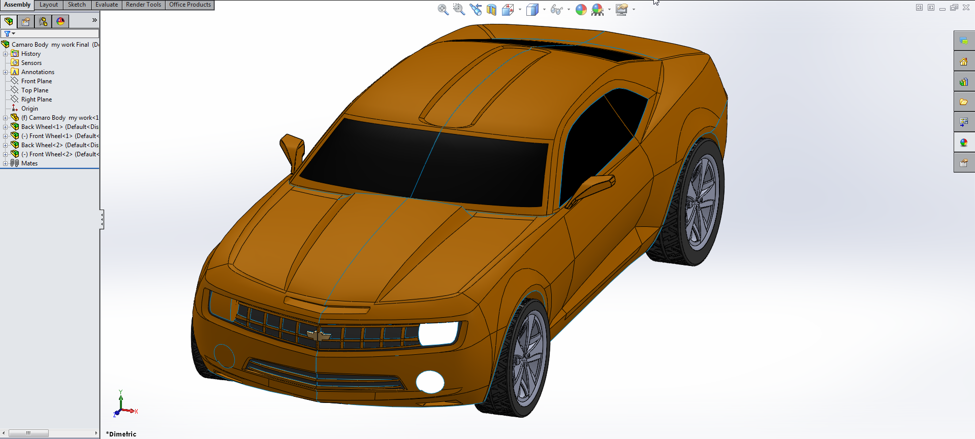975x439 pixels.
Task: Show more manager tabs via chevron
Action: click(x=95, y=20)
